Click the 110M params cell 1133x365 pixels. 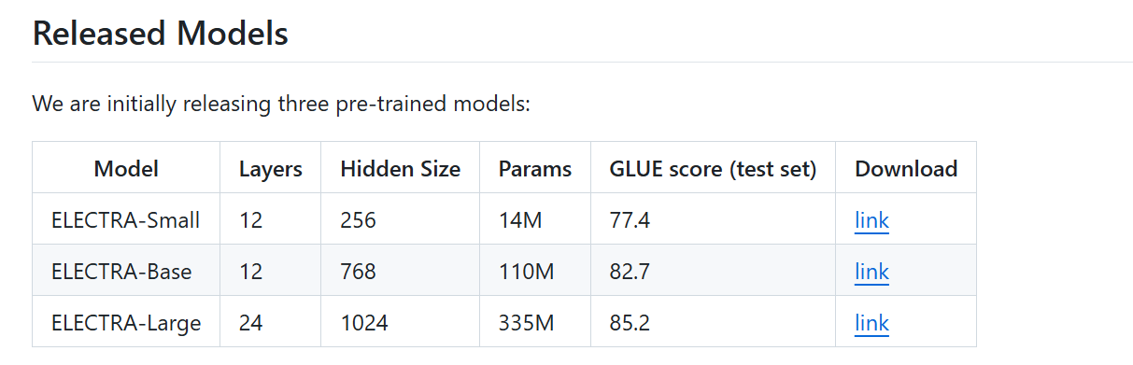[527, 273]
